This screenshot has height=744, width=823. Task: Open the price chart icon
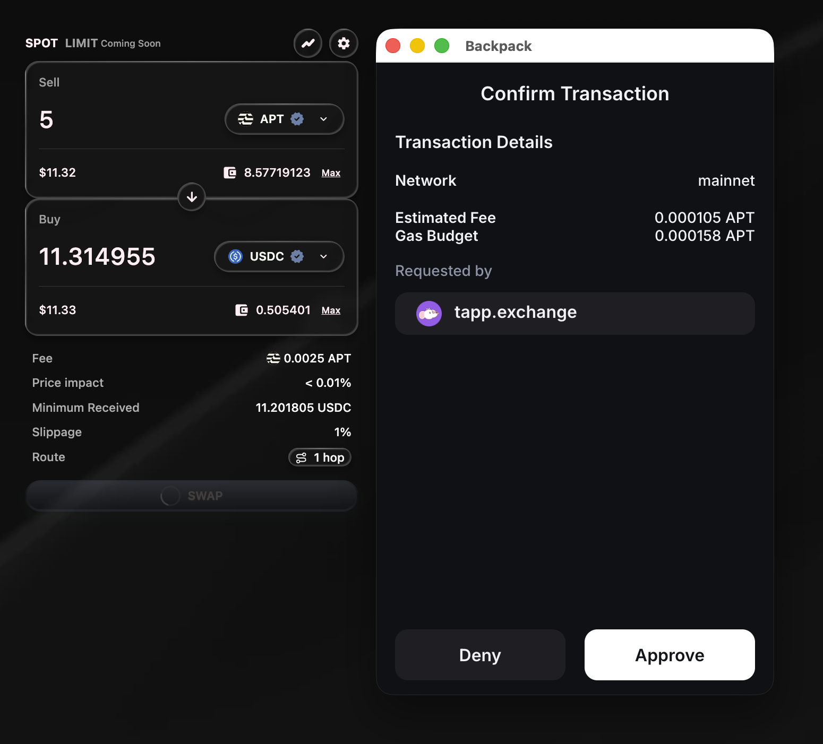coord(308,44)
